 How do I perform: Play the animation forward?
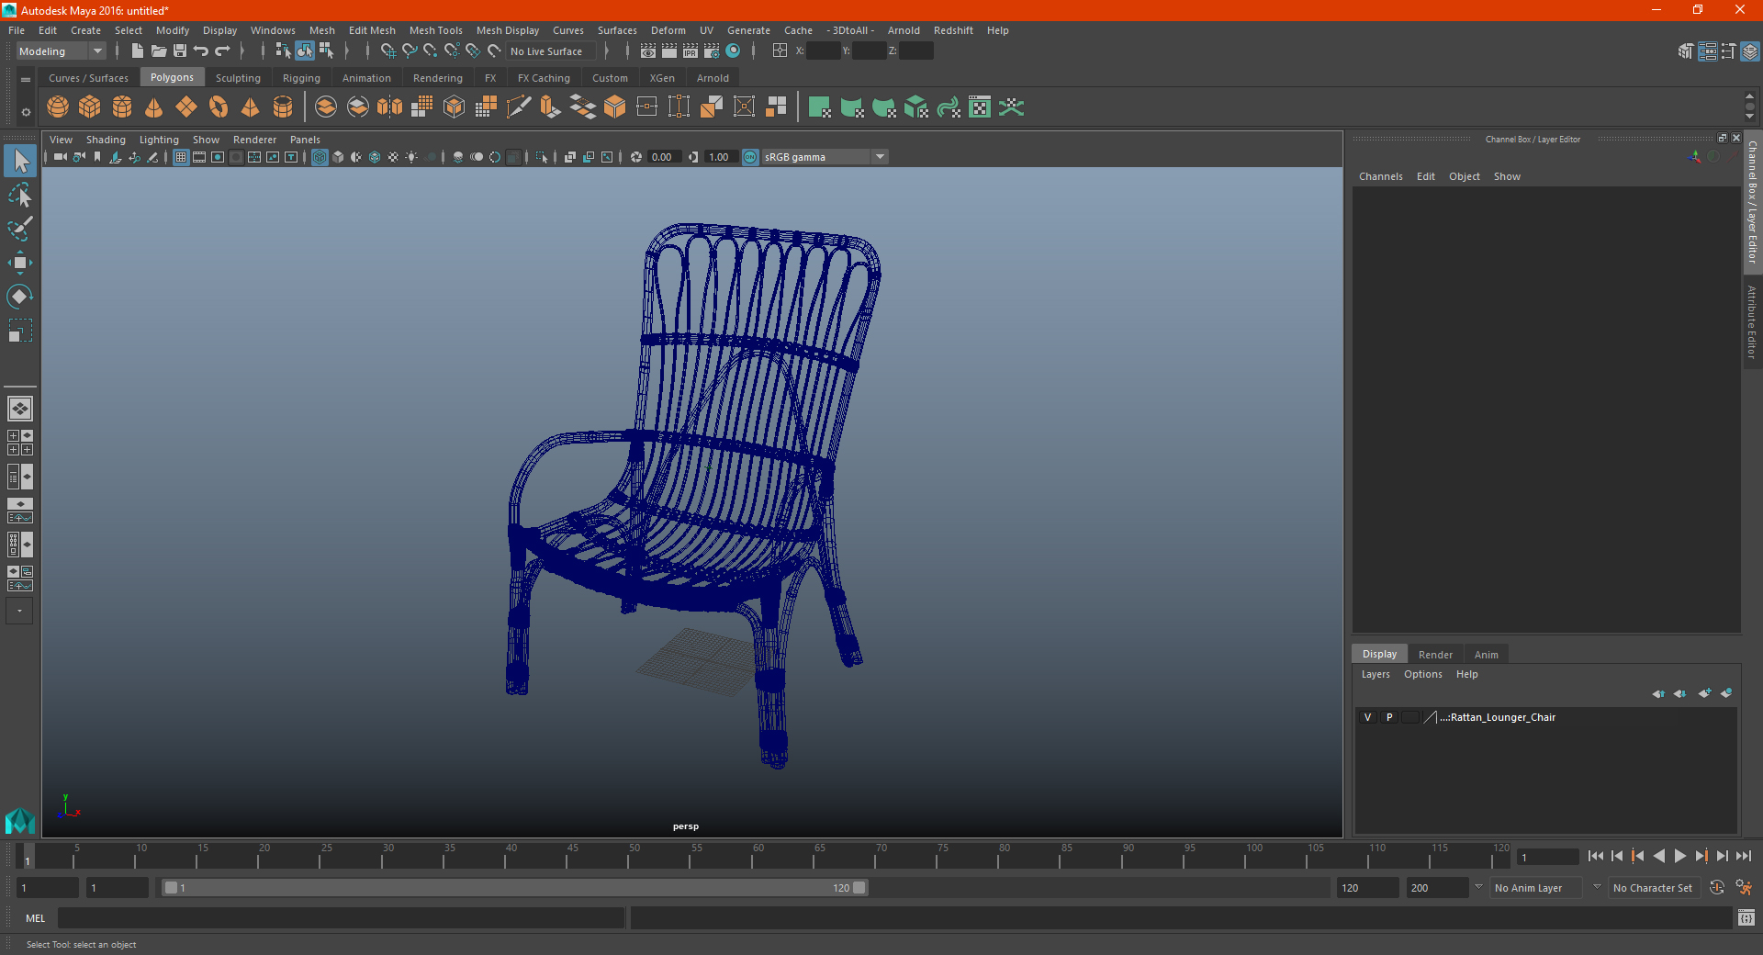[x=1679, y=856]
